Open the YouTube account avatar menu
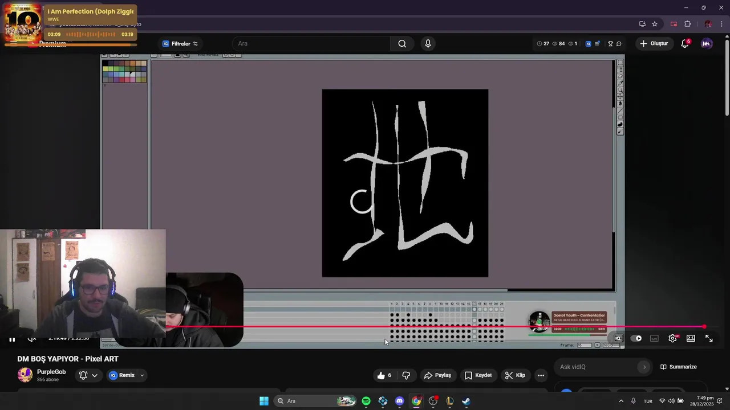 (707, 44)
